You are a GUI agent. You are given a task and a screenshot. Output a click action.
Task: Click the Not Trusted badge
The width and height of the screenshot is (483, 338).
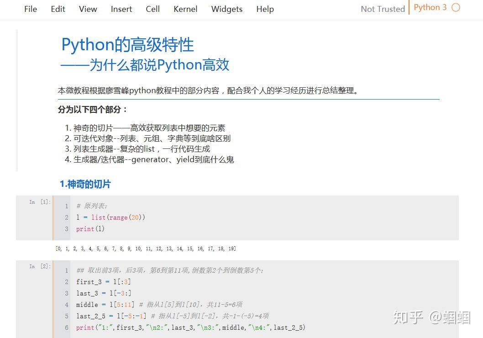point(383,9)
